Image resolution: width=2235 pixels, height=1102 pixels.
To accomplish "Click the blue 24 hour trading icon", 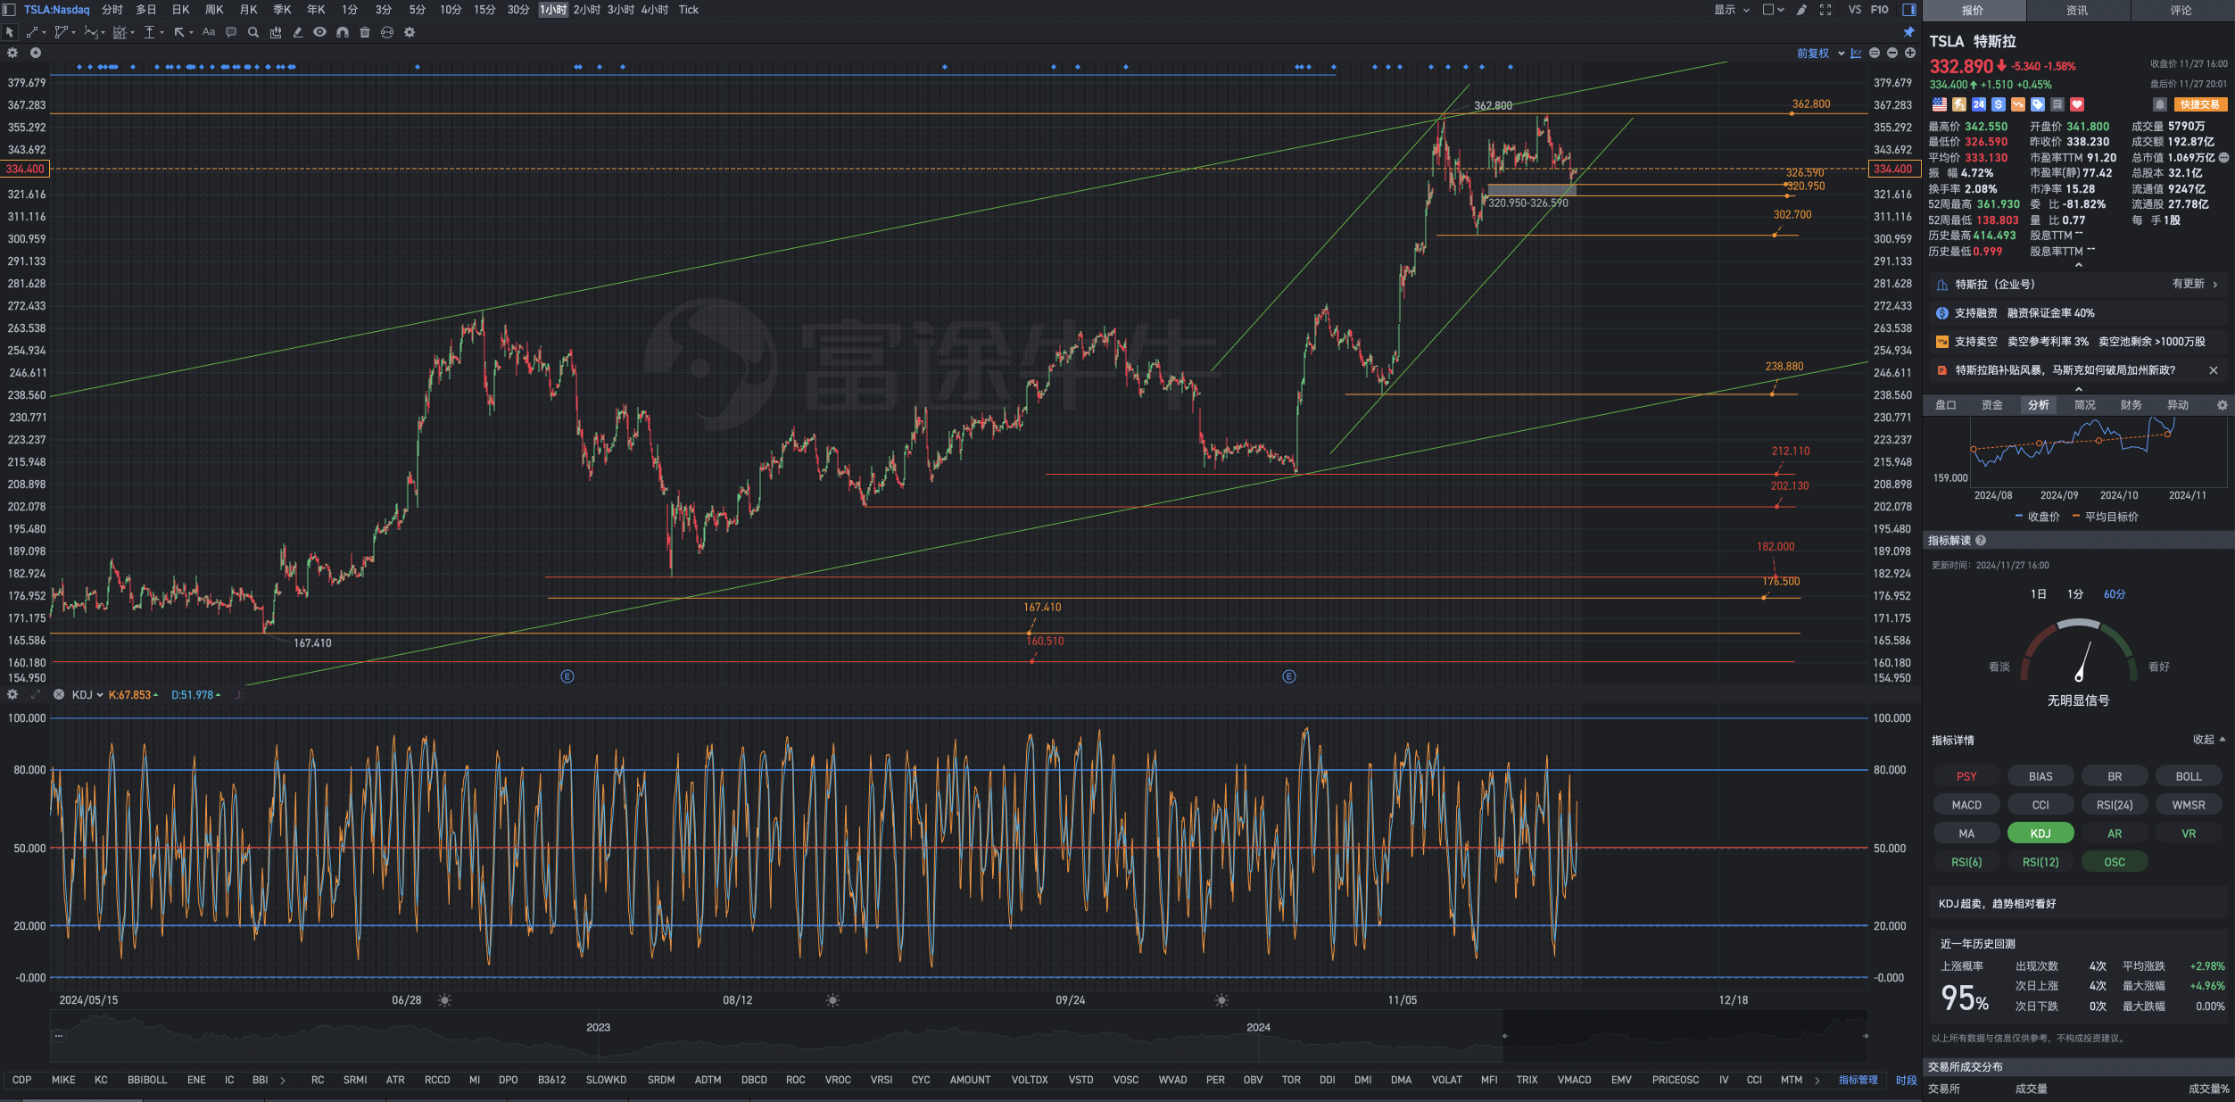I will [1979, 104].
